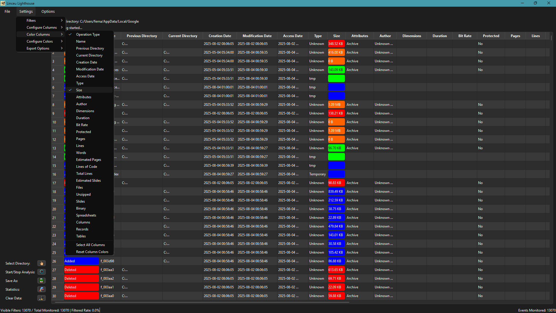
Task: Click the horizontal scrollbar below the table
Action: click(202, 302)
